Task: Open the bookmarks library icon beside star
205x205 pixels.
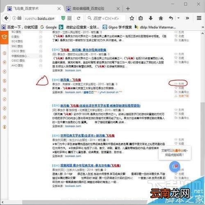Action: pos(141,18)
